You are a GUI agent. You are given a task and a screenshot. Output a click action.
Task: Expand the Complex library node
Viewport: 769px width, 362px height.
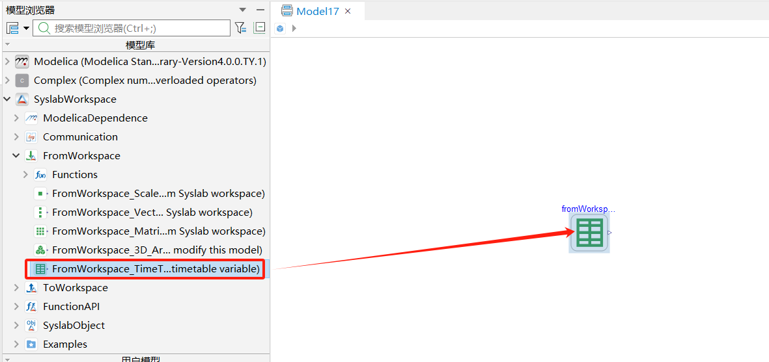pos(7,80)
